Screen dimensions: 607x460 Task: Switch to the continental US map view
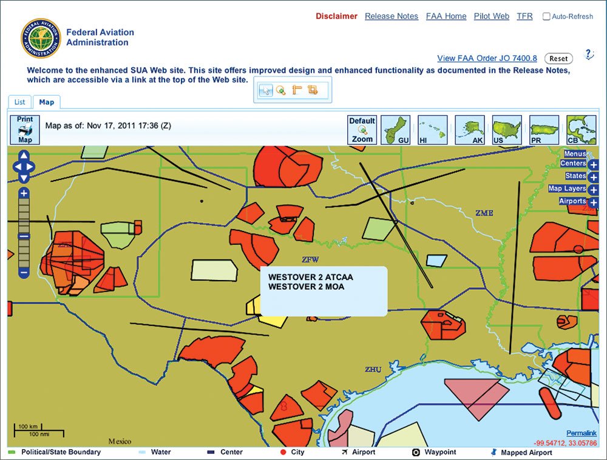[507, 130]
